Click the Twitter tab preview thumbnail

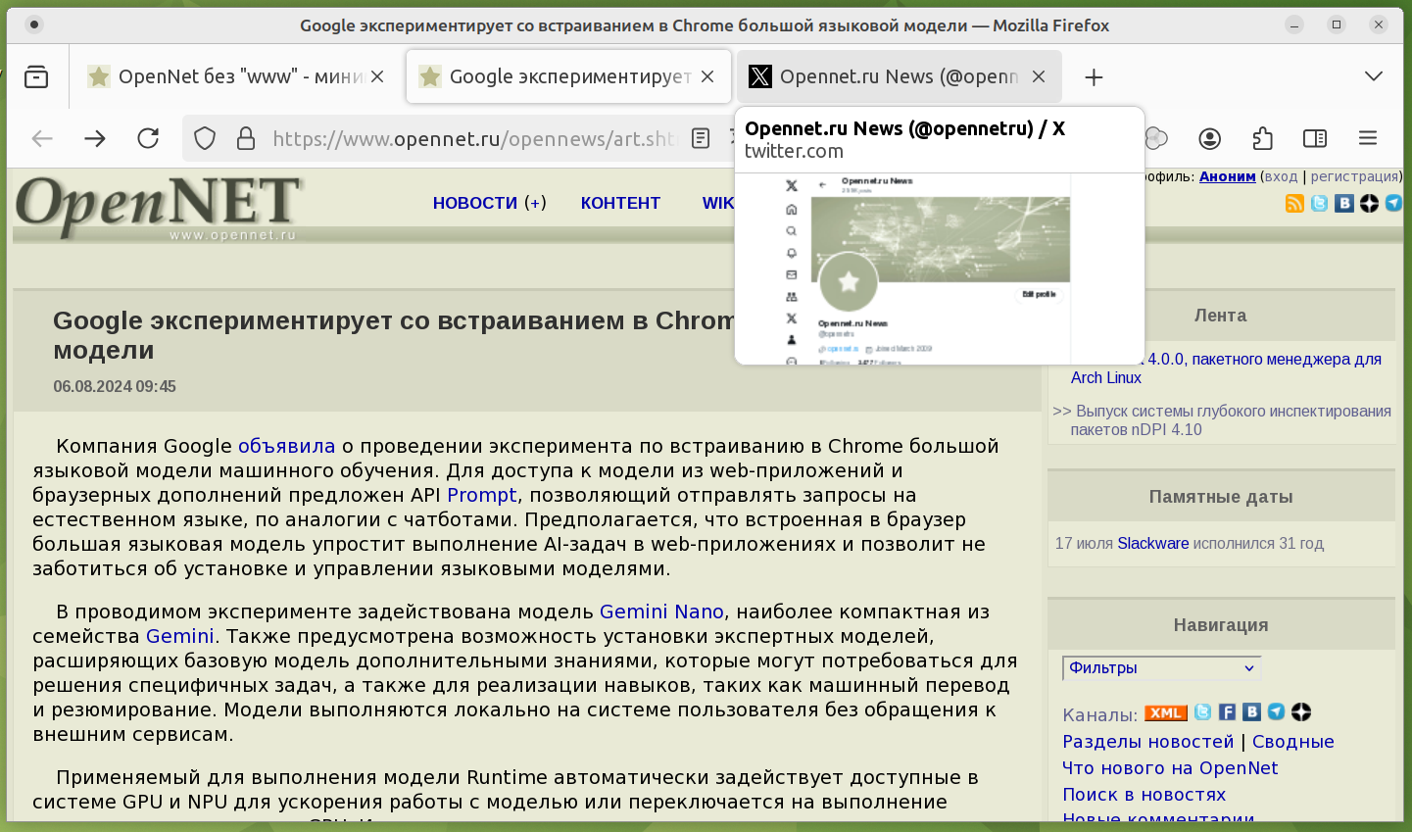tap(940, 269)
